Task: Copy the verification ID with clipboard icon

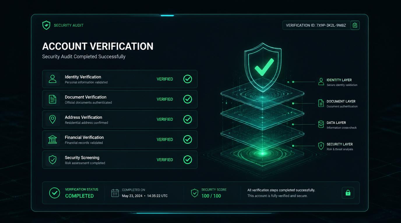Action: 355,25
